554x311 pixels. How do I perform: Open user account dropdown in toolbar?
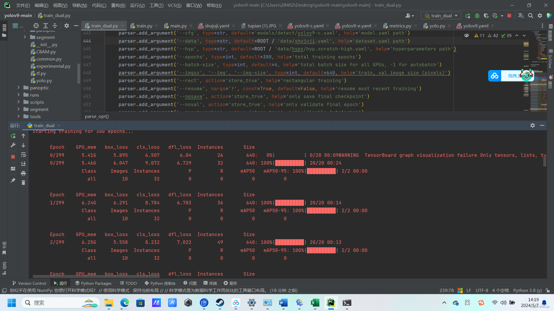(x=410, y=16)
